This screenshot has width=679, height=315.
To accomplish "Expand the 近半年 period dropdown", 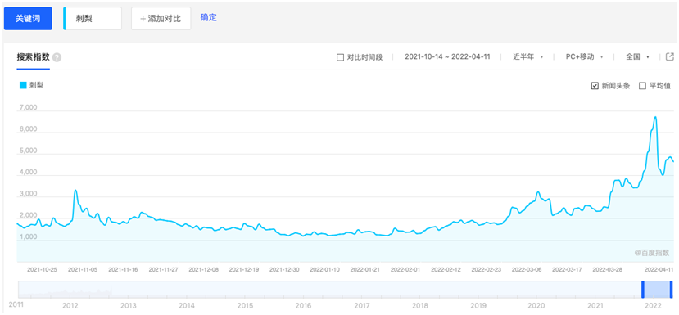I will pyautogui.click(x=527, y=56).
